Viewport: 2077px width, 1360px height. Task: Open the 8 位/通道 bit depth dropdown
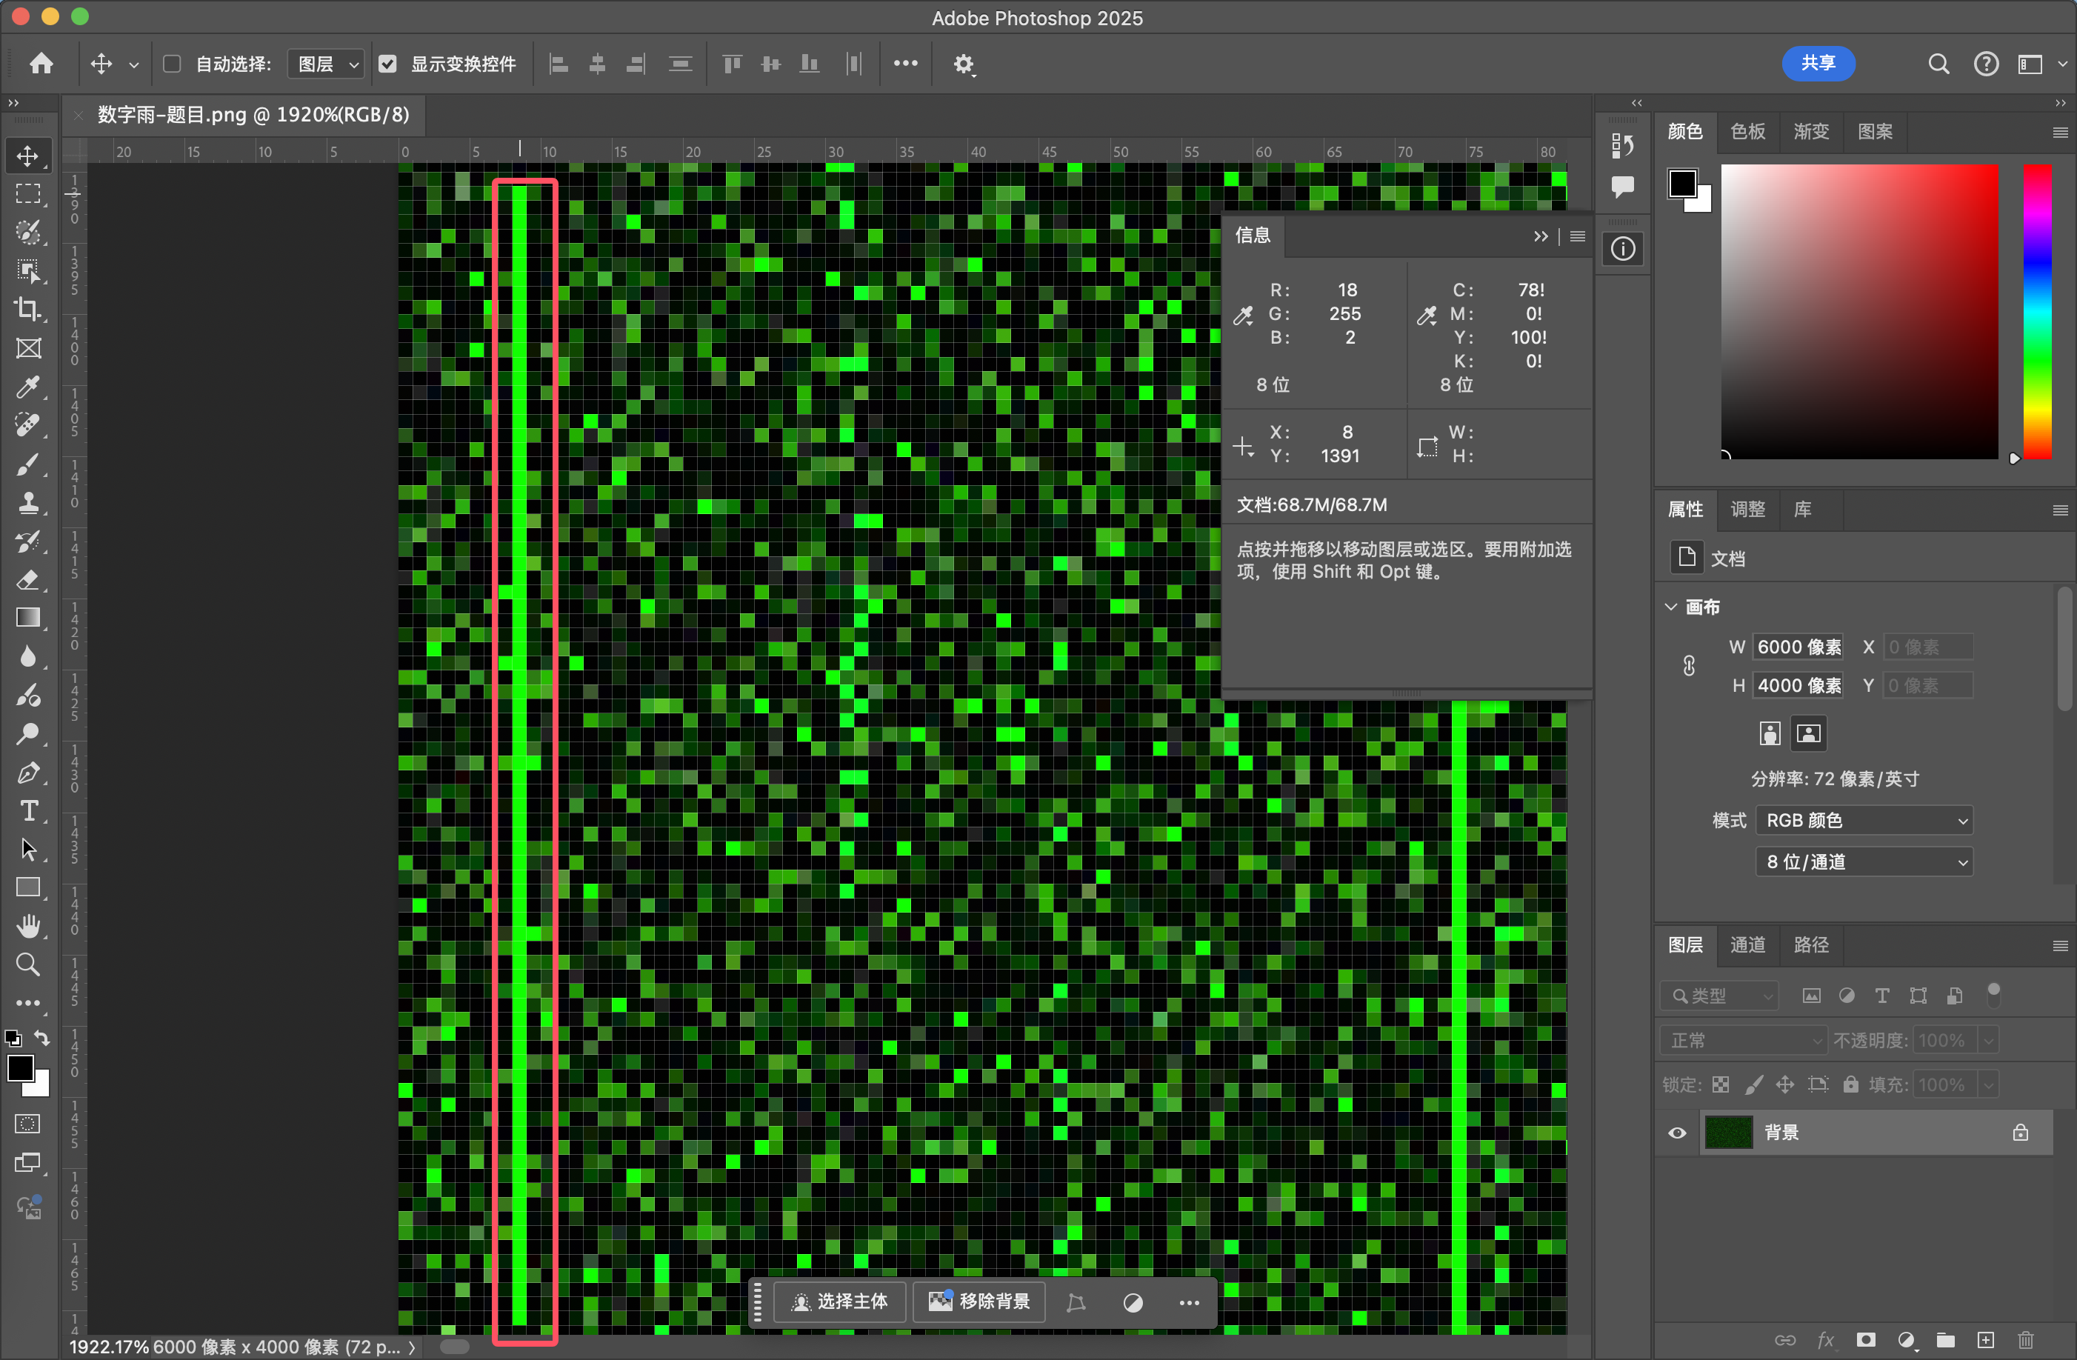tap(1863, 862)
